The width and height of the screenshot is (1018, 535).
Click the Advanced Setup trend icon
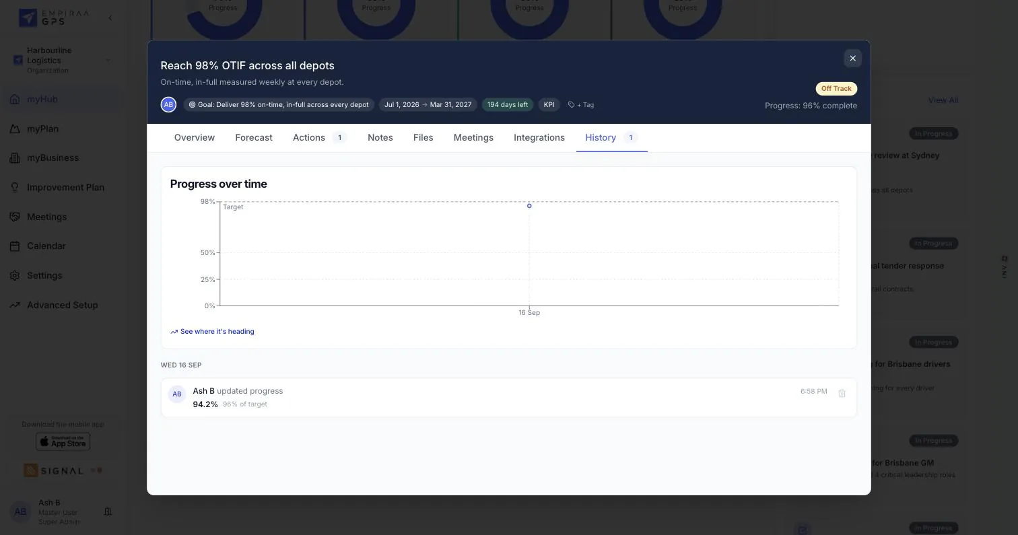pyautogui.click(x=15, y=305)
